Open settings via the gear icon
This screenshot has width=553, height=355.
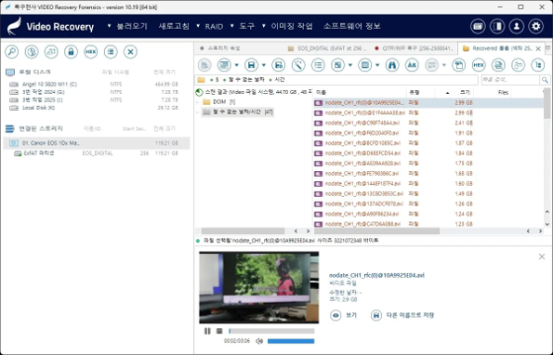pyautogui.click(x=535, y=26)
